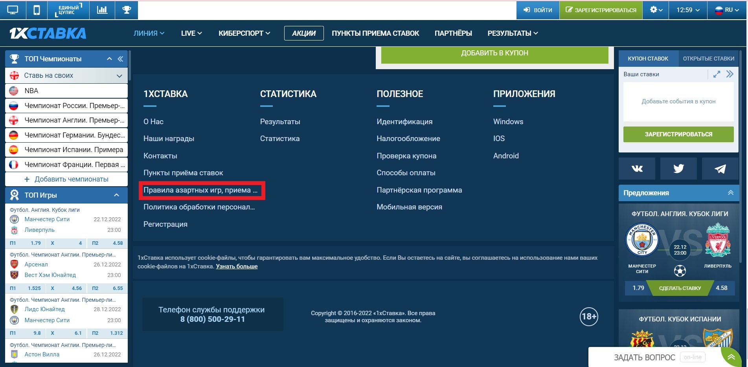Bet on П1 odds 1.79
Image resolution: width=748 pixels, height=367 pixels.
[x=26, y=243]
